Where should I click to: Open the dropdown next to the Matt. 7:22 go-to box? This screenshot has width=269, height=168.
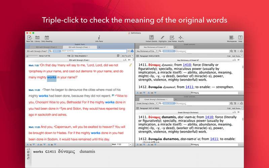pos(130,144)
